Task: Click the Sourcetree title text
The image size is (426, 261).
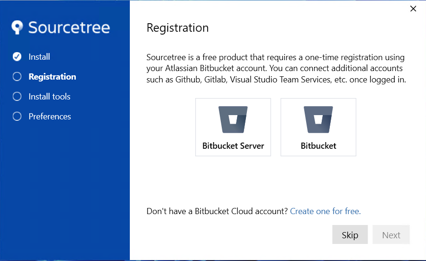Action: [69, 27]
